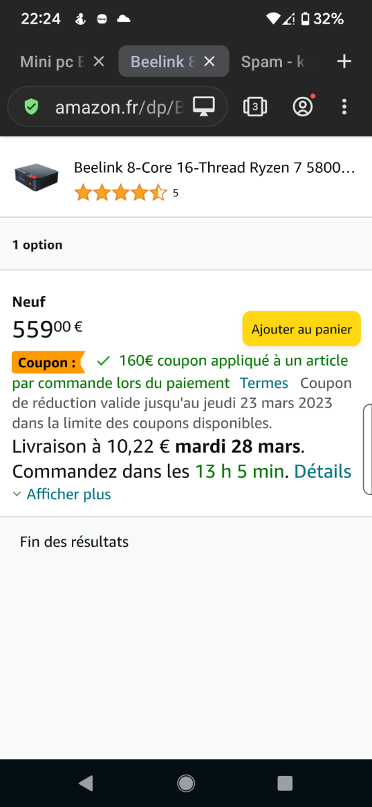Viewport: 372px width, 807px height.
Task: Switch to the Mini pc tab
Action: click(52, 62)
